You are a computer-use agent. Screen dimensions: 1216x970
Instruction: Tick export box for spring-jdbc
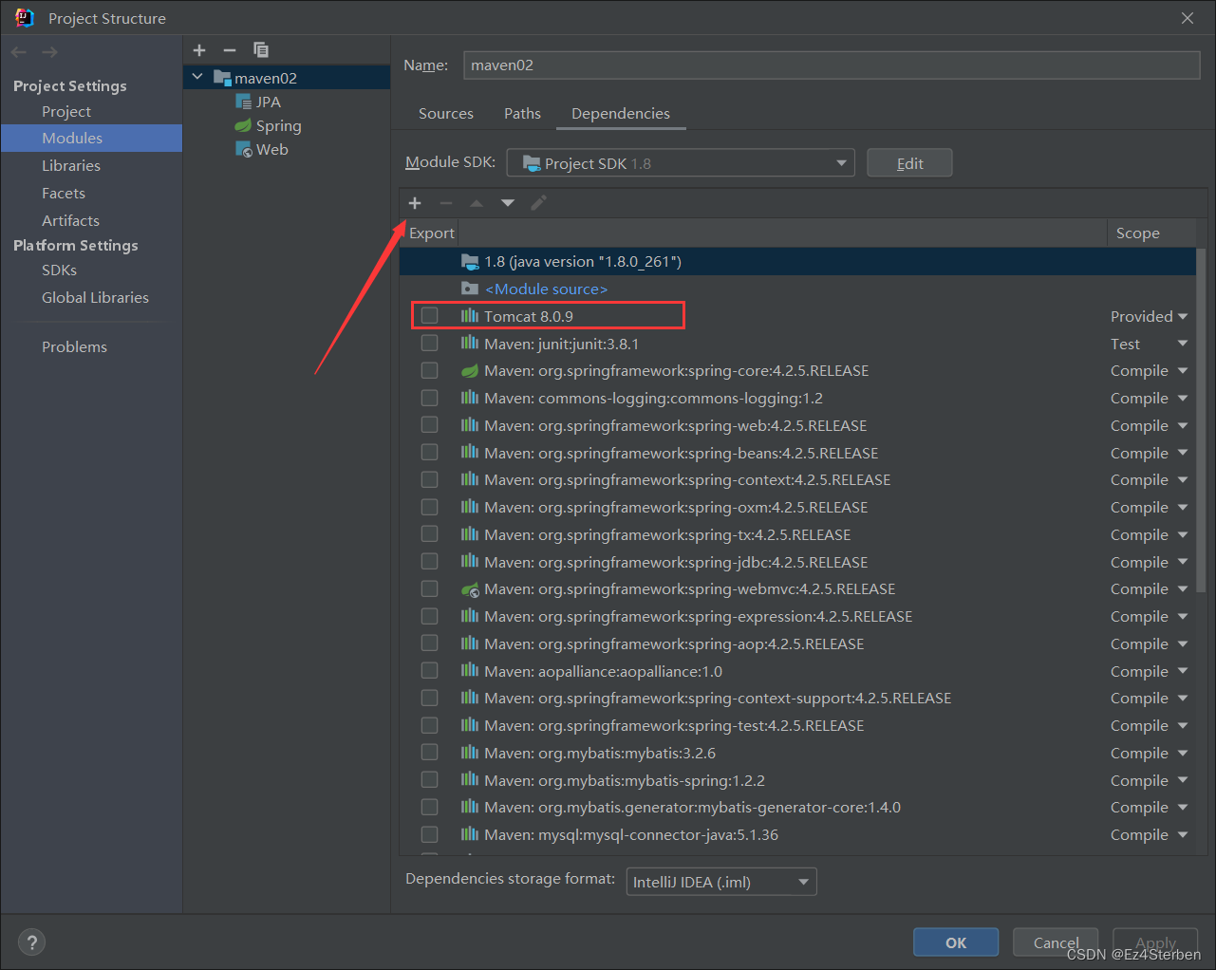(430, 562)
